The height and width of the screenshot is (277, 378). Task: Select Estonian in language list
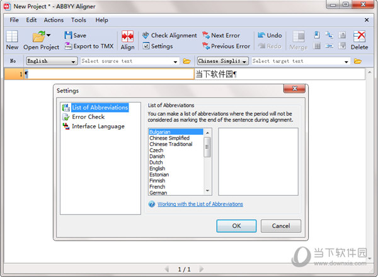(x=176, y=174)
